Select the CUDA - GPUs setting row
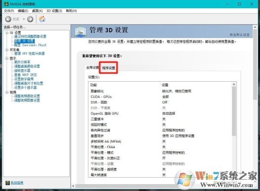This screenshot has width=260, height=191. coord(160,97)
